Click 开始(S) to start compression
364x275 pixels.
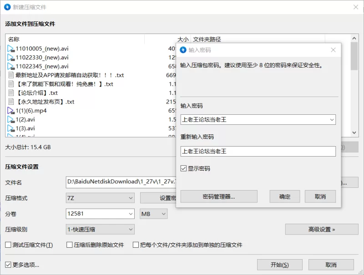point(280,265)
